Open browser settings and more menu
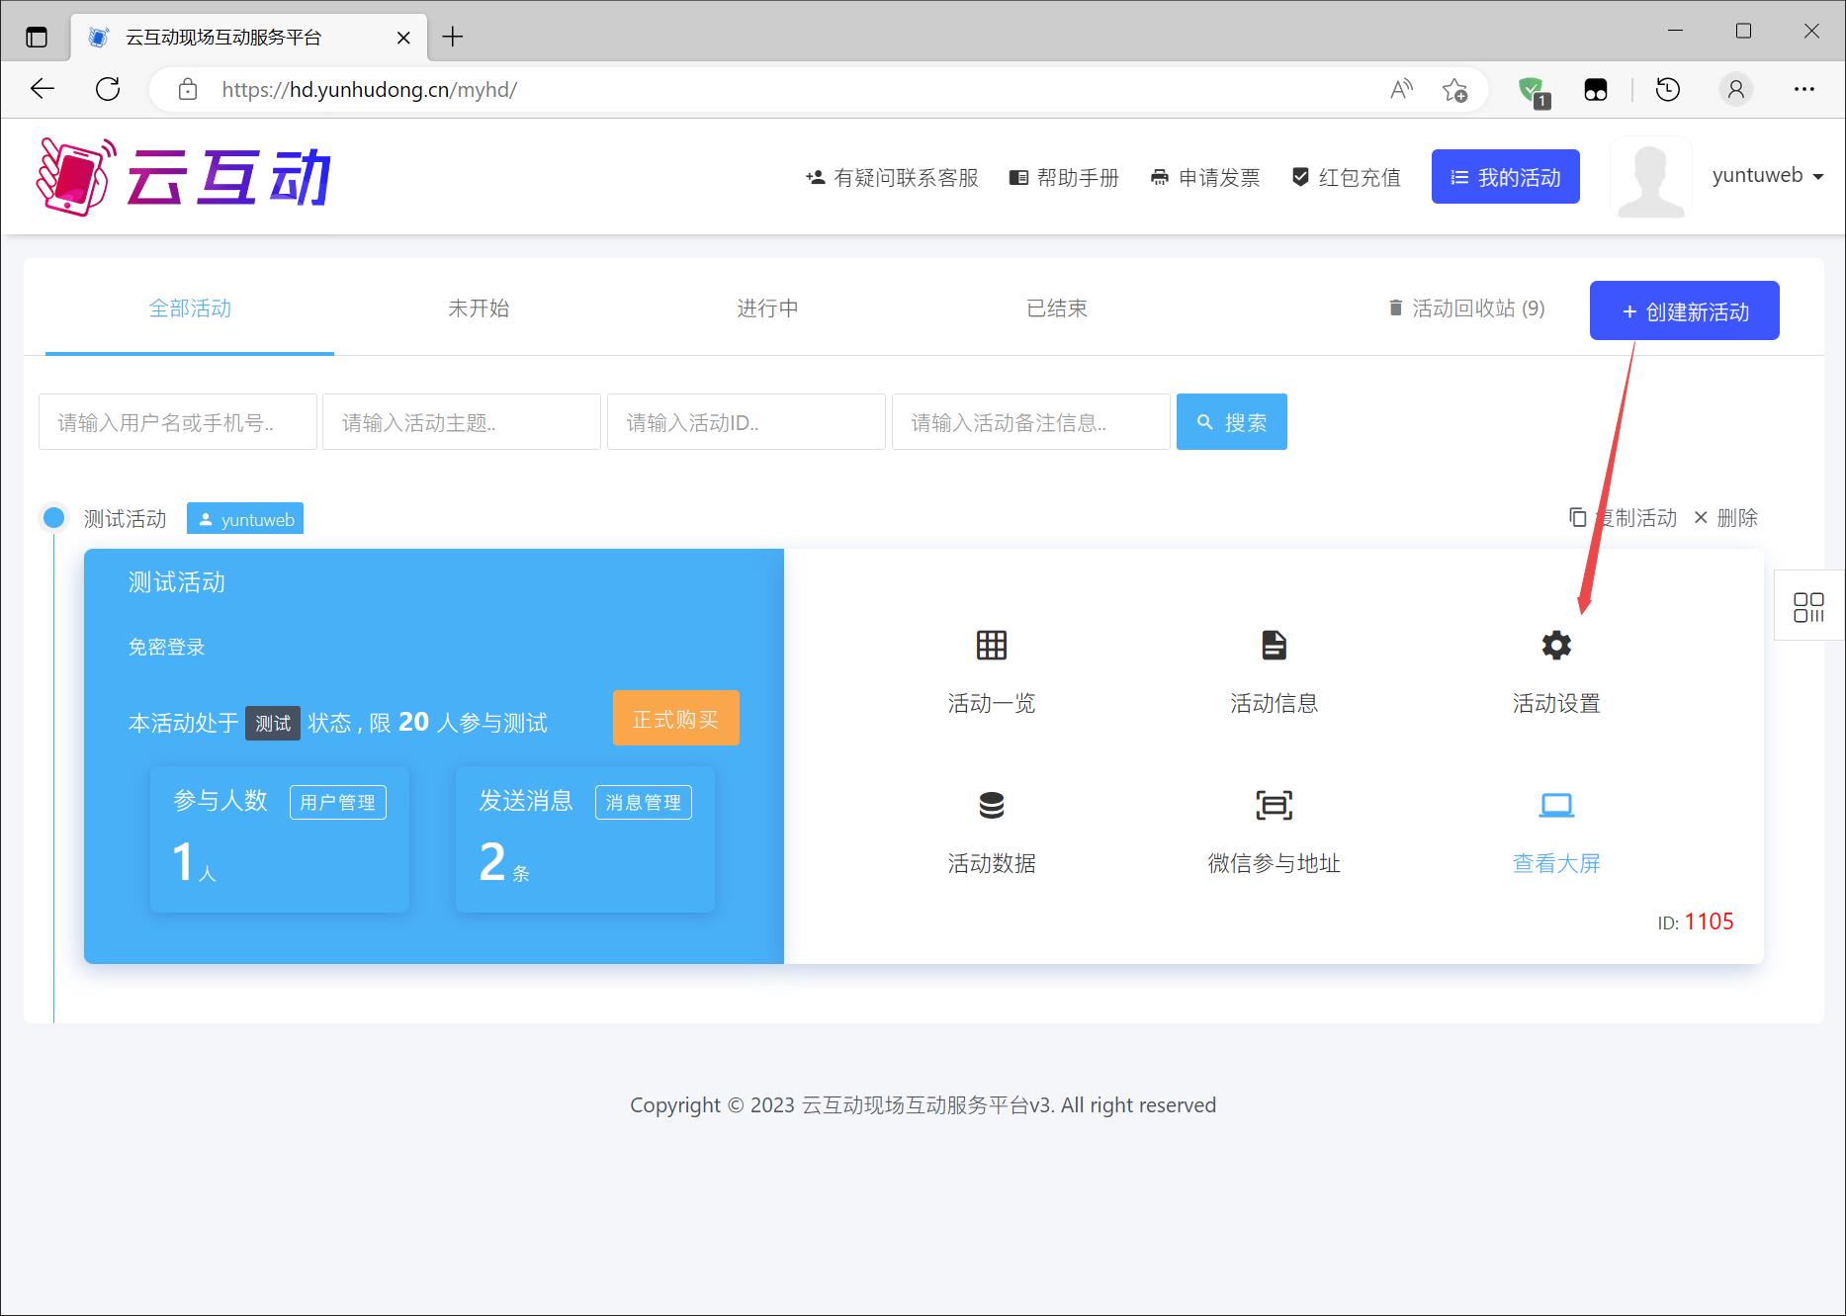 (x=1803, y=90)
